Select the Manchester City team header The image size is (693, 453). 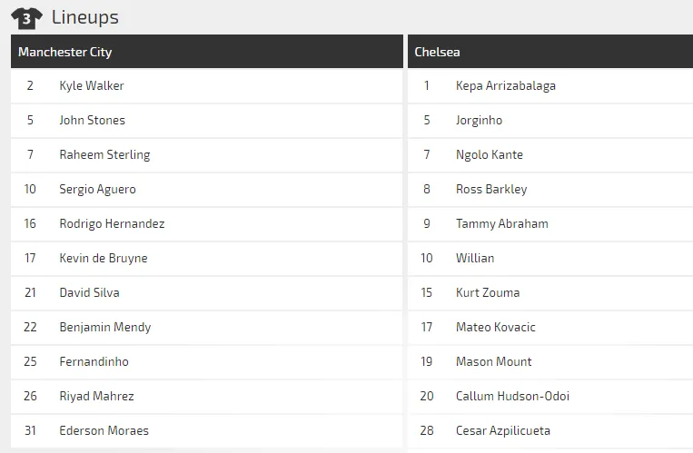pos(65,52)
